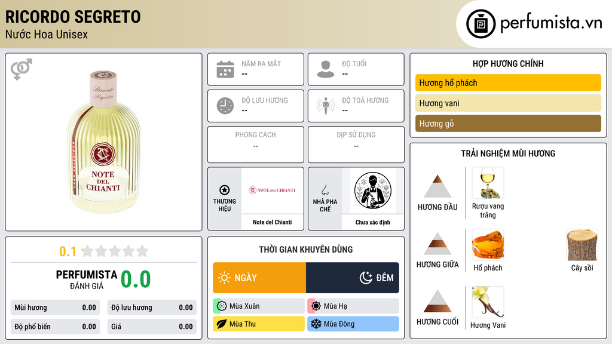Click the Note del Chianti brand logo
612x344 pixels.
coord(272,191)
